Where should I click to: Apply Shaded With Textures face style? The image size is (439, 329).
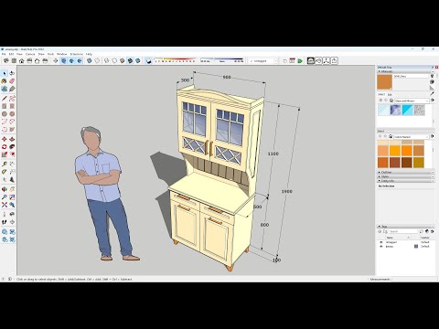pos(130,60)
